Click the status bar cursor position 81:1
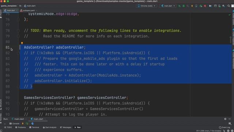Image resolution: width=234 pixels, height=132 pixels. point(209,131)
